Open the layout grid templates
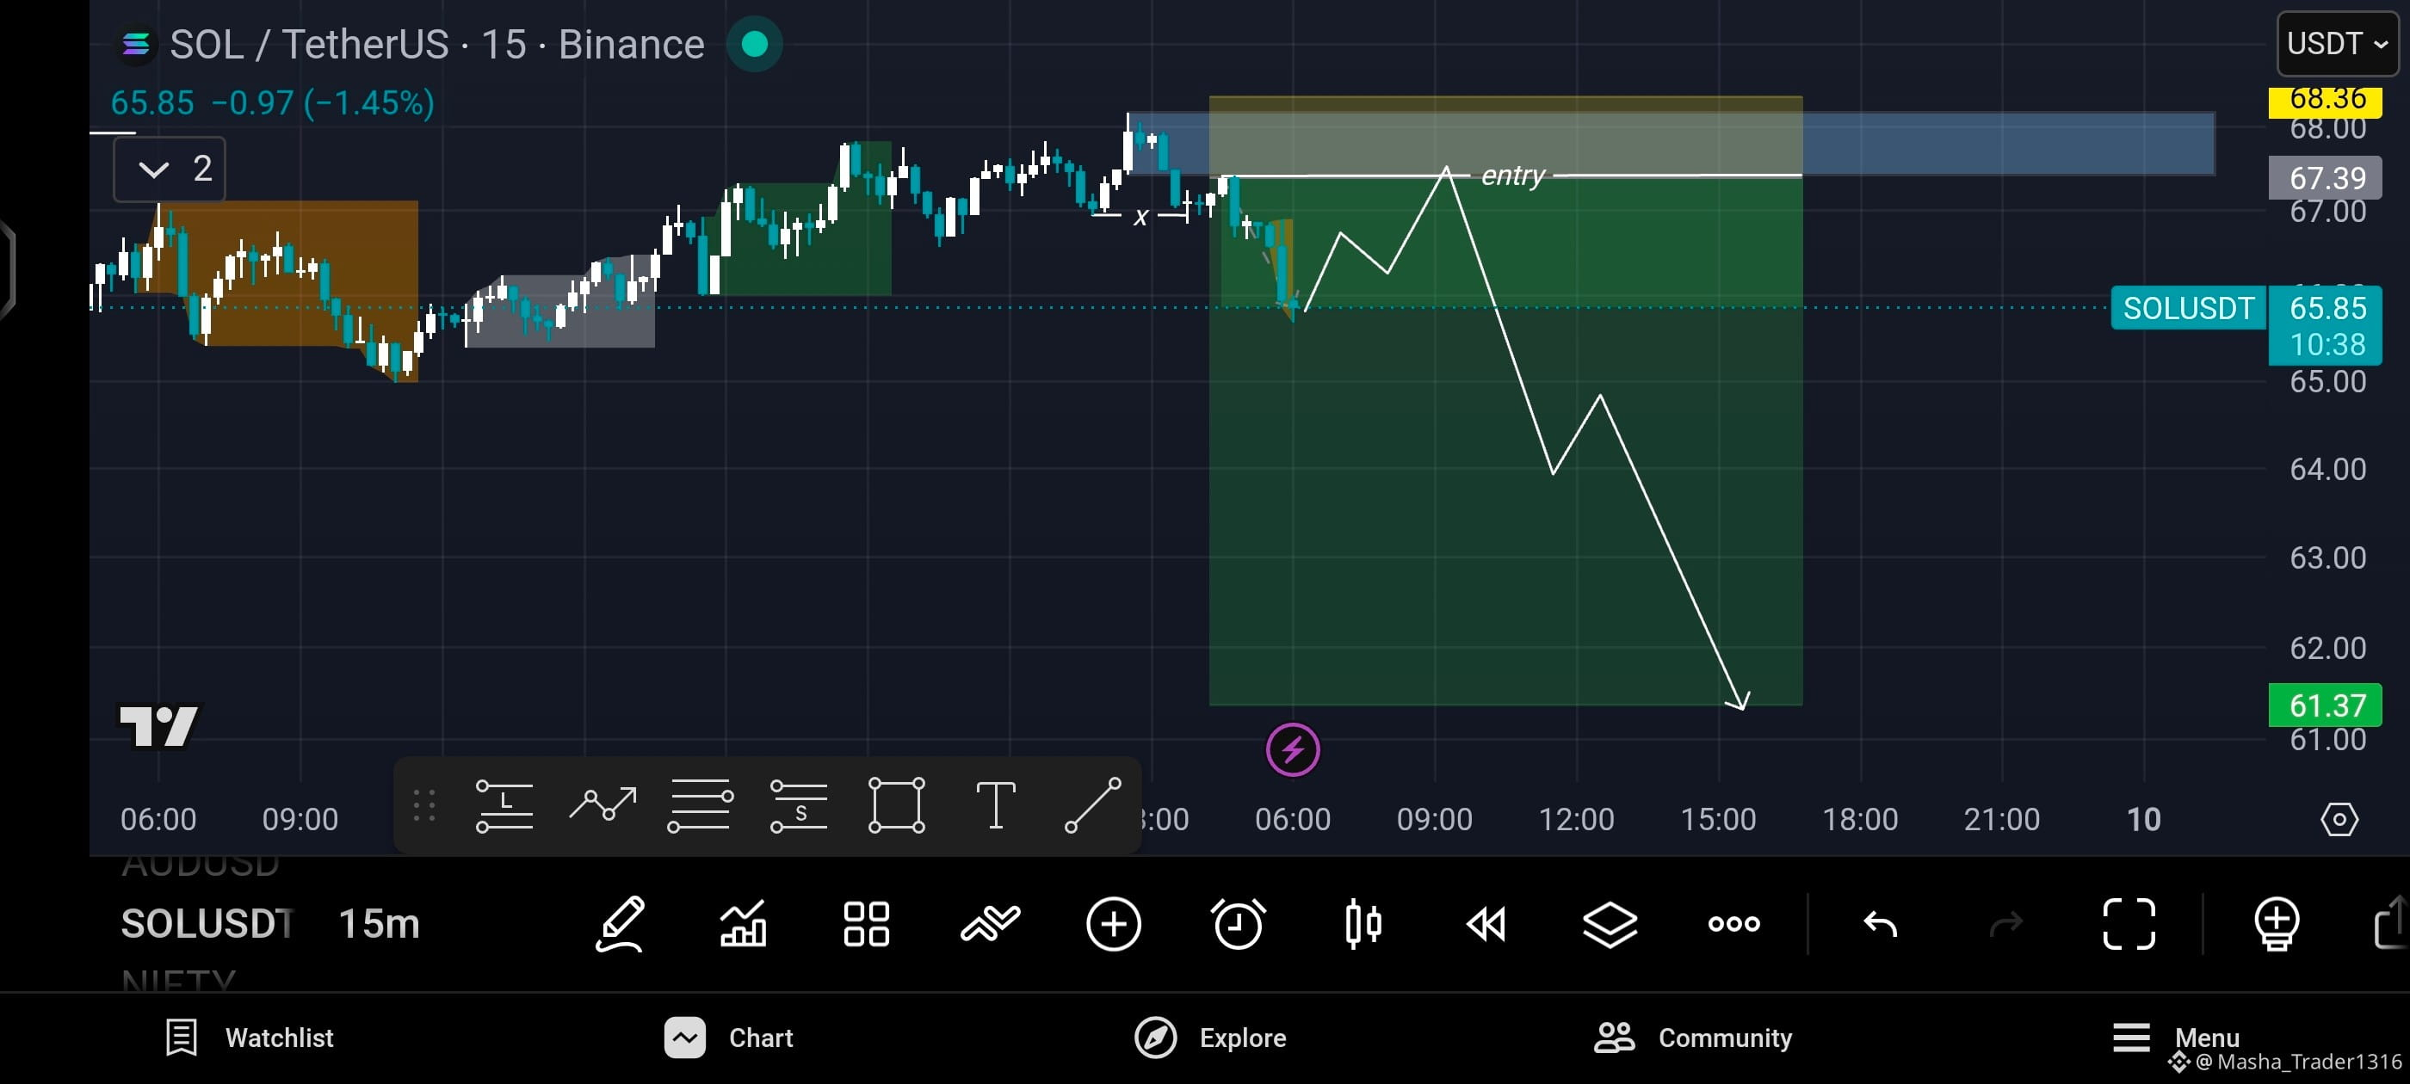Viewport: 2410px width, 1084px height. [x=867, y=924]
